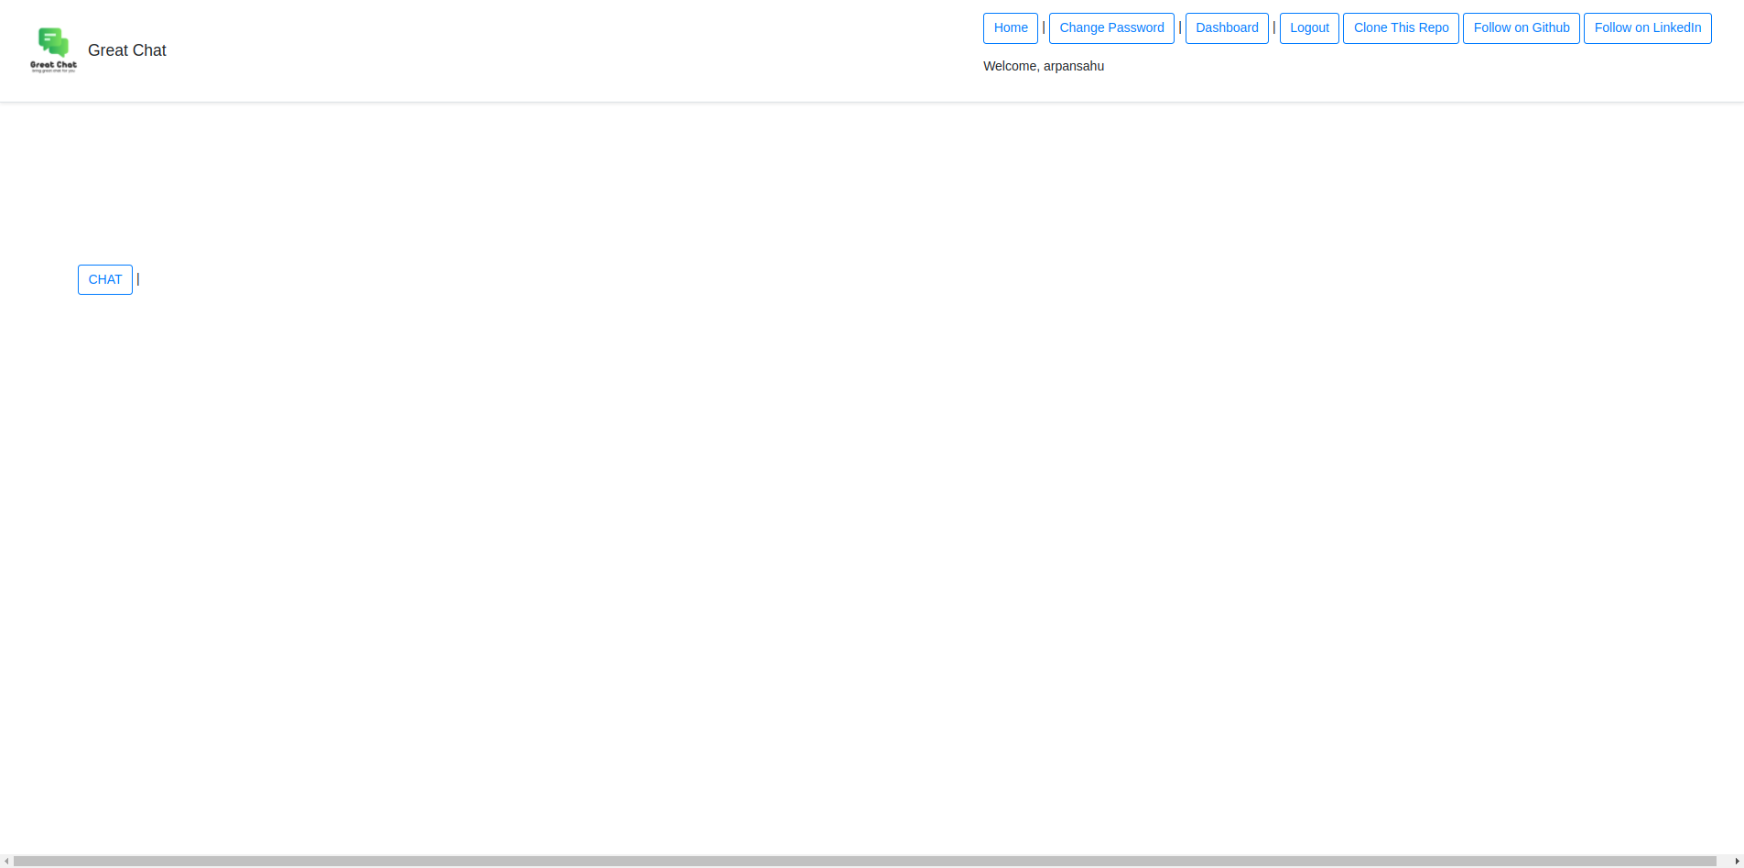1744x868 pixels.
Task: Click the scrollbar left arrow
Action: (6, 862)
